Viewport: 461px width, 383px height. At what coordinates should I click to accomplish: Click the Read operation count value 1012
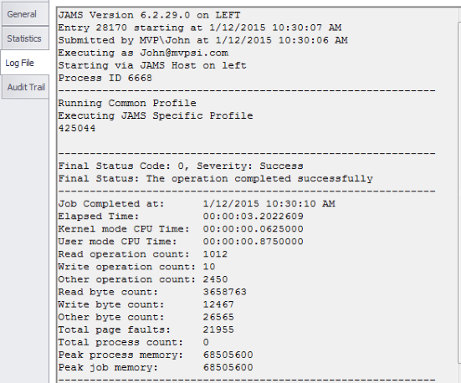tap(215, 254)
